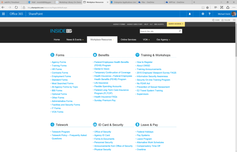This screenshot has width=237, height=152.
Task: Open the SharePoint settings gear
Action: point(203,14)
